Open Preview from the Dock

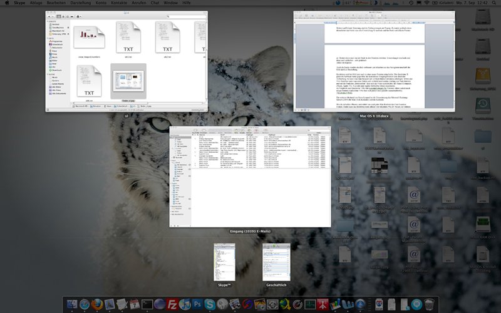(235, 304)
